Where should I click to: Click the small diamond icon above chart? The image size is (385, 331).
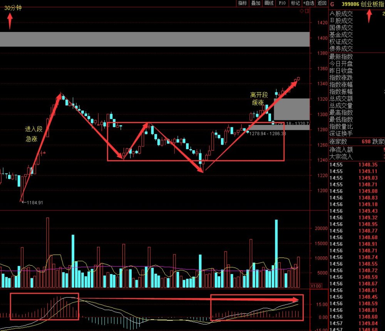[302, 11]
